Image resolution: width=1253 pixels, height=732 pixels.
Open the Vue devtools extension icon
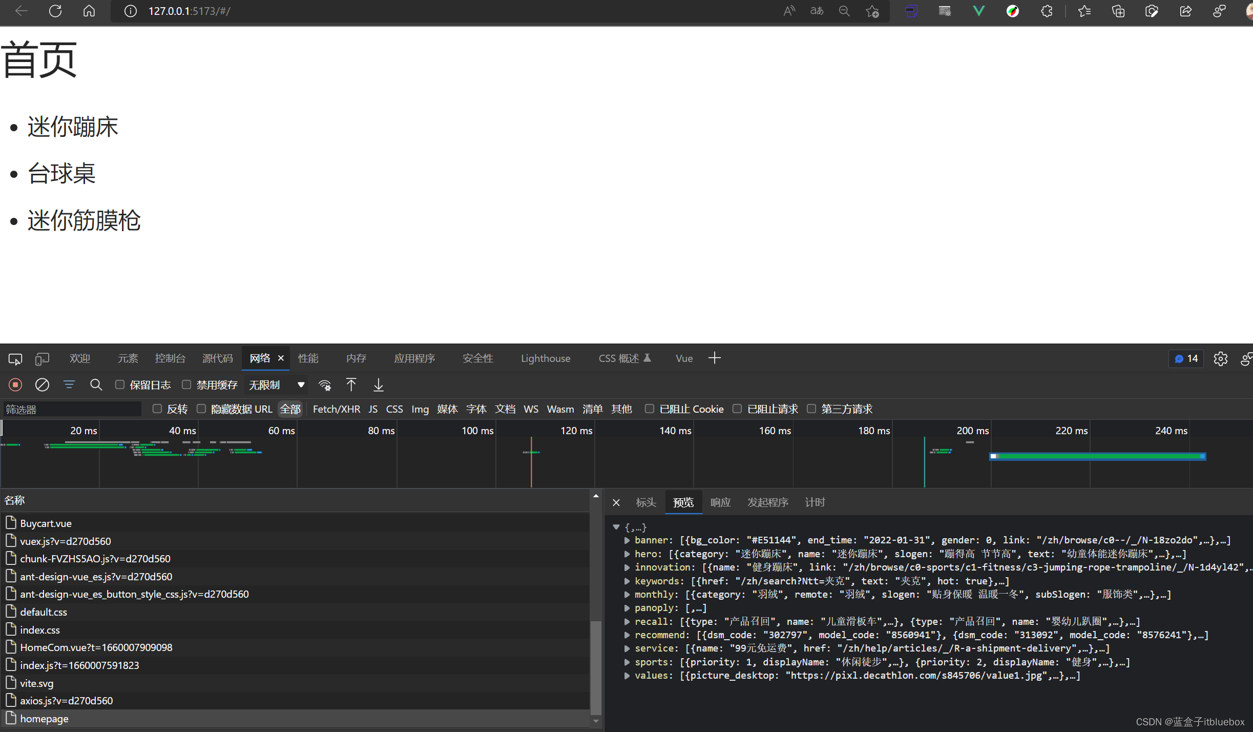(x=978, y=11)
